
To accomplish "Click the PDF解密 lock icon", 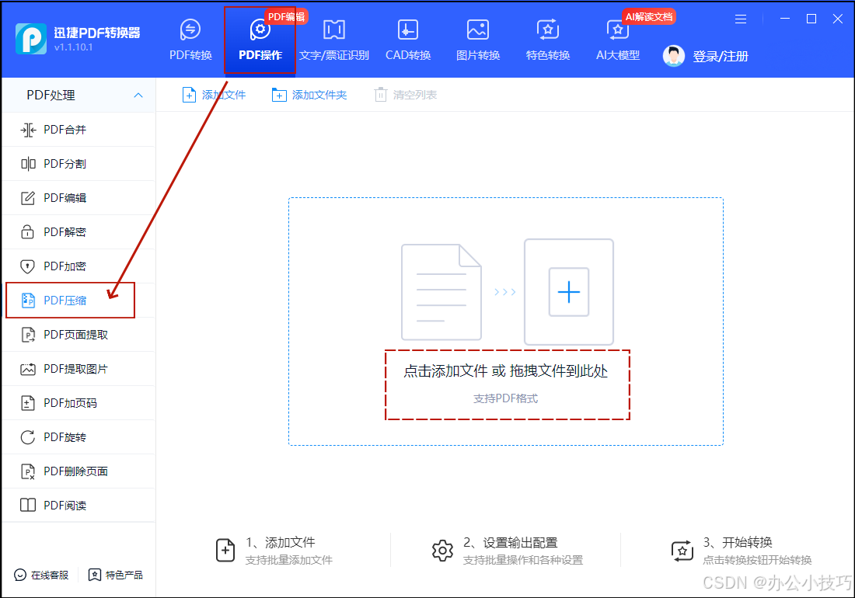I will click(x=28, y=232).
